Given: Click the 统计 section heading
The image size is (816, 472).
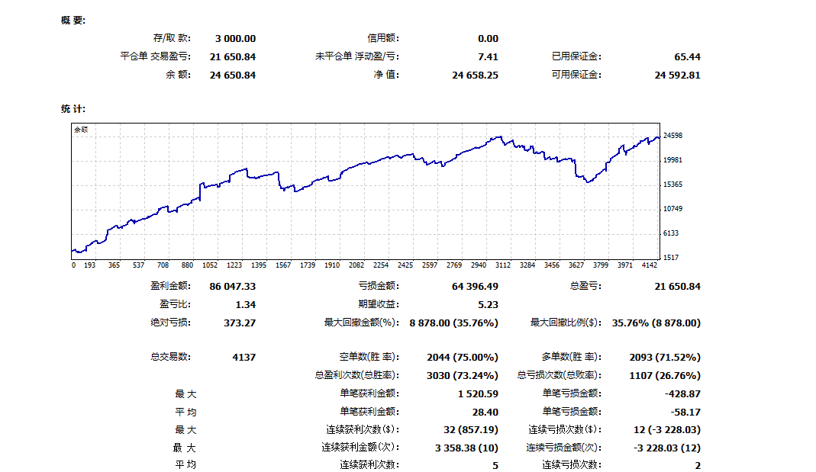Looking at the screenshot, I should click(73, 109).
